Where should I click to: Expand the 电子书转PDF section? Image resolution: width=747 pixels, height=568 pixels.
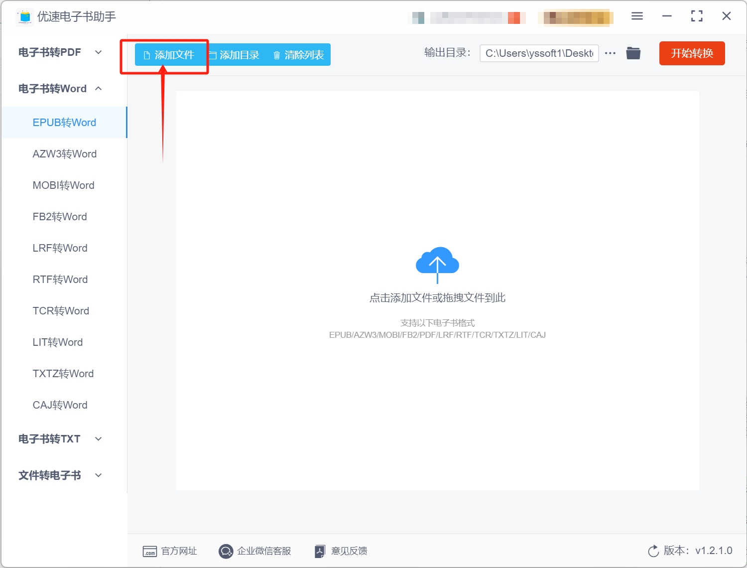pos(60,52)
